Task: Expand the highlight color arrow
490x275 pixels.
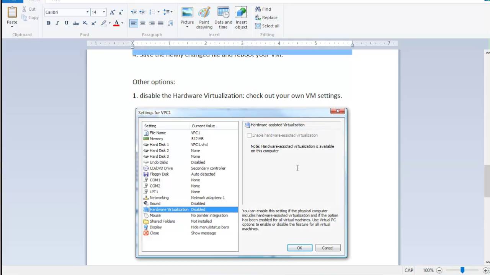Action: [x=109, y=23]
